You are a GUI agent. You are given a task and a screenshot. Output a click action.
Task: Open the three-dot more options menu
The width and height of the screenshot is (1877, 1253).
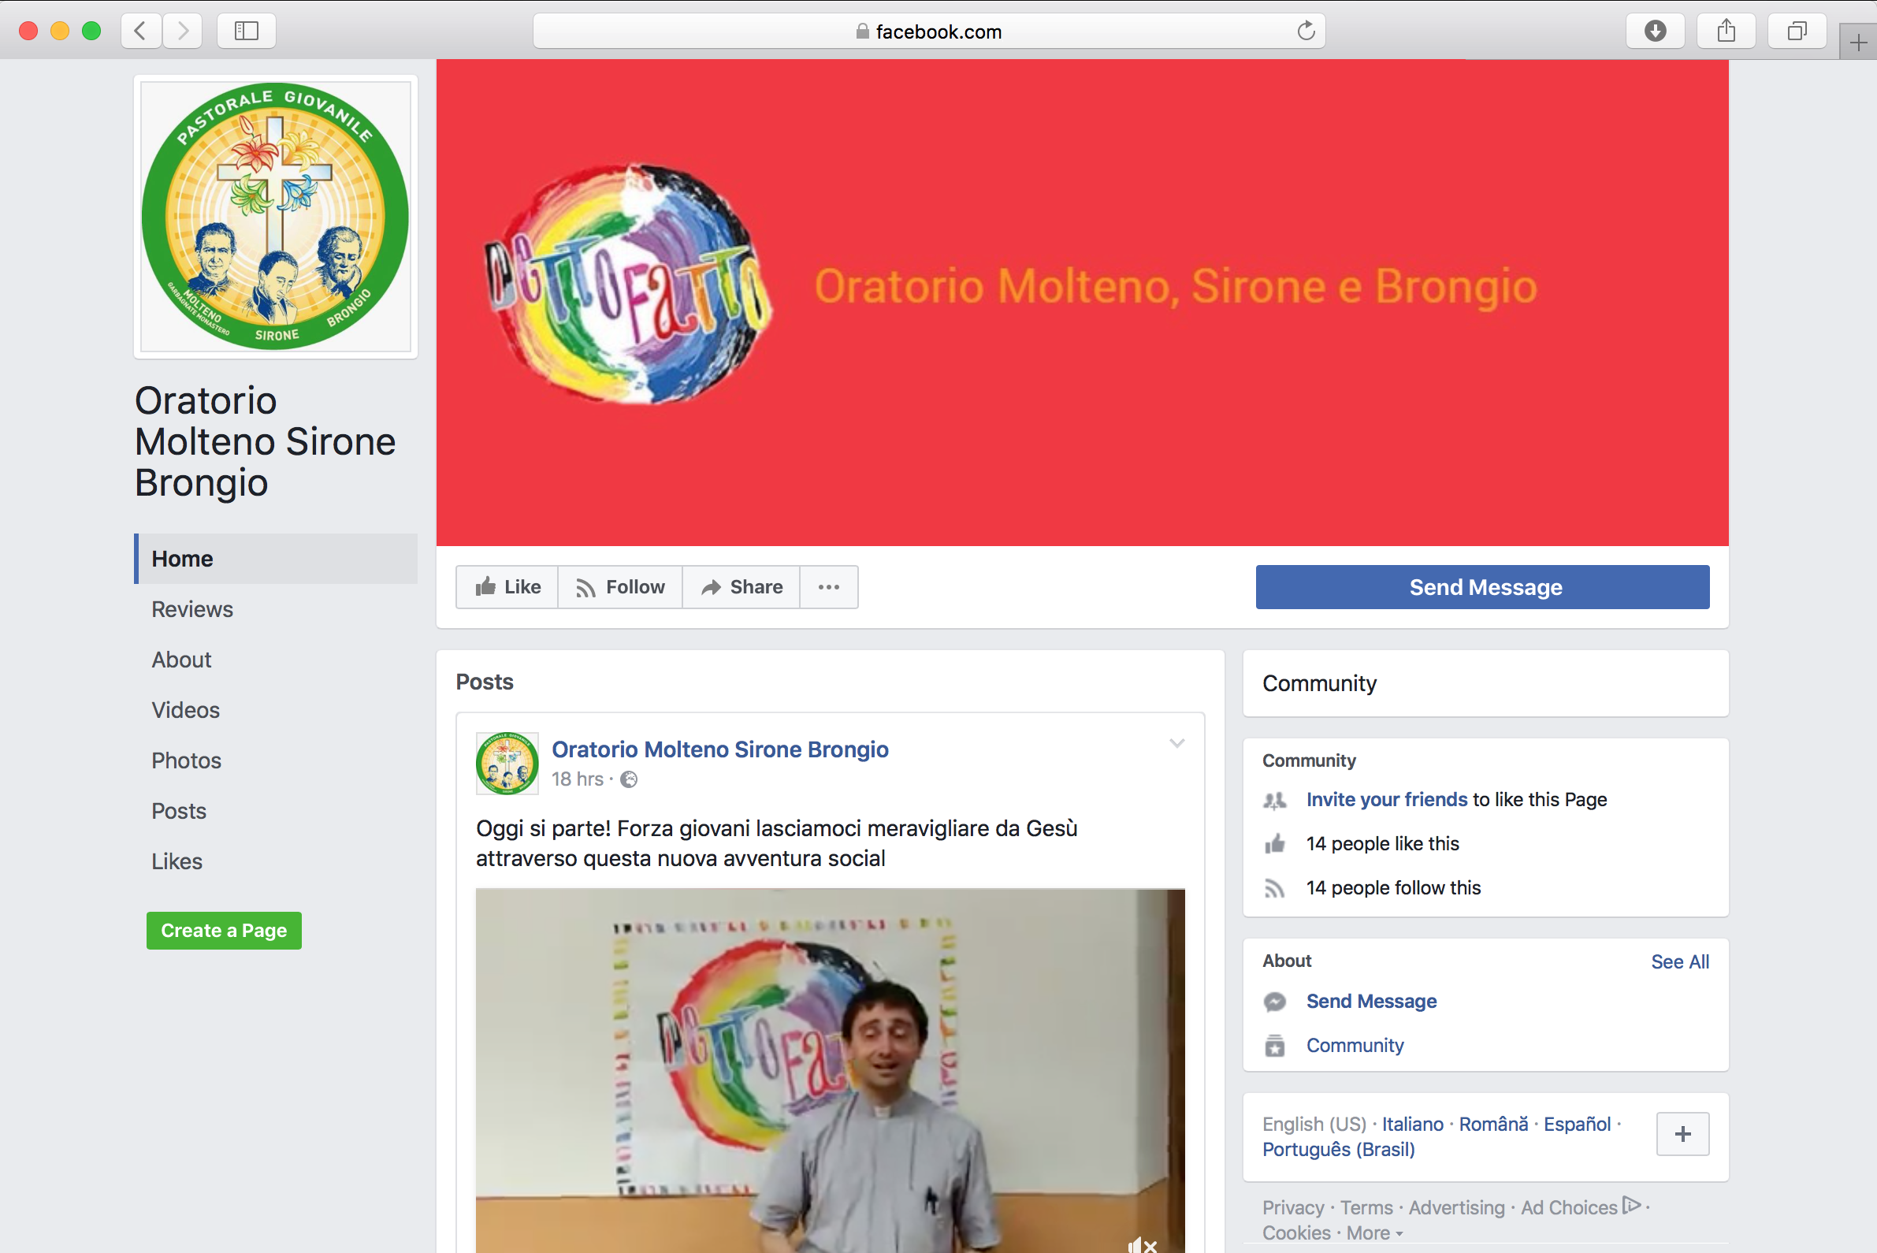pos(829,587)
